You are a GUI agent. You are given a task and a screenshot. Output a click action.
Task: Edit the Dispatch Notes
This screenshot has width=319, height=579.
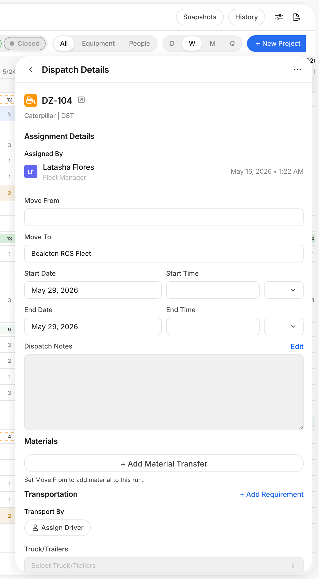coord(297,347)
